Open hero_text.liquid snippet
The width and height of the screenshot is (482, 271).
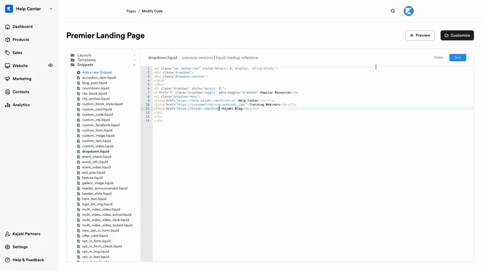click(94, 199)
